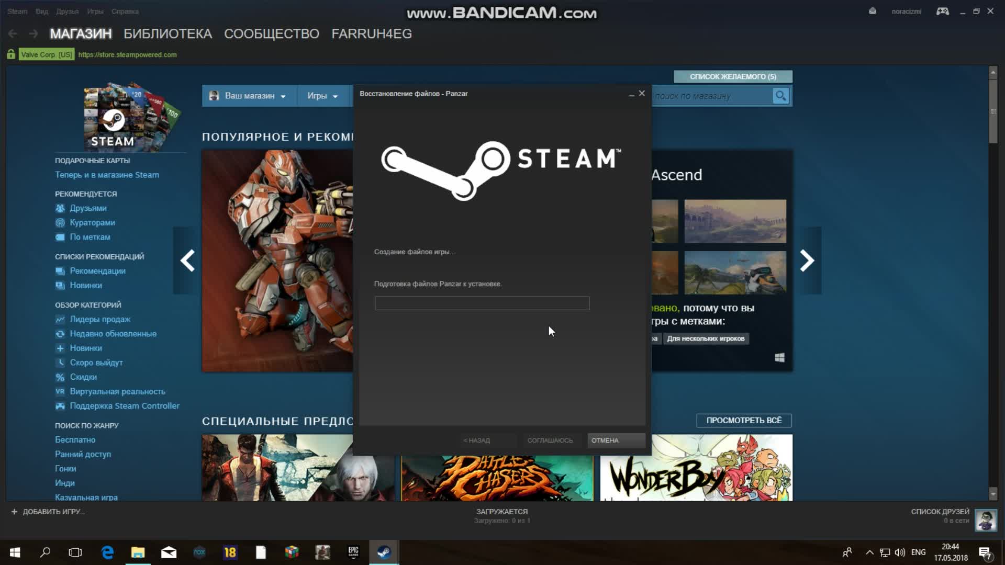Open the Ascend castle landscape screenshot
1005x565 pixels.
pyautogui.click(x=735, y=221)
